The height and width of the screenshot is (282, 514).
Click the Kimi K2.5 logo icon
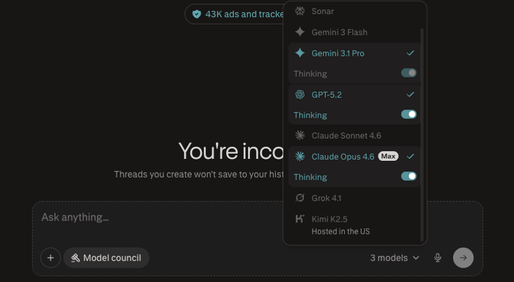pyautogui.click(x=300, y=219)
